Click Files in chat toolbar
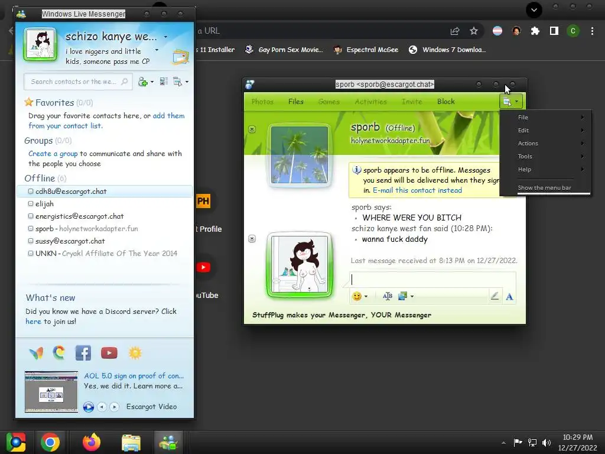Image resolution: width=605 pixels, height=454 pixels. [296, 102]
